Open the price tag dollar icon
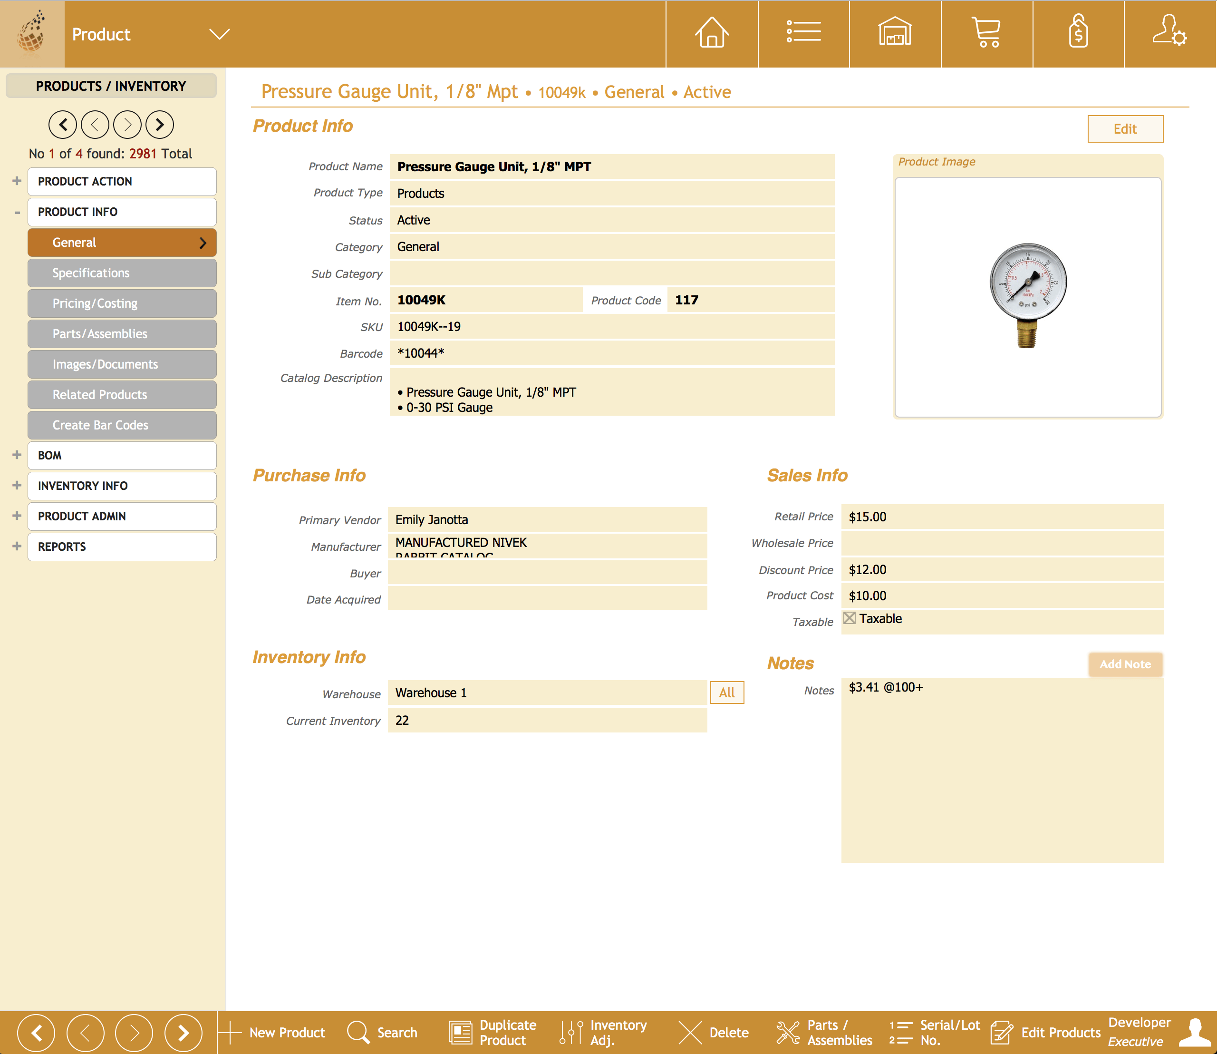This screenshot has height=1054, width=1217. (x=1078, y=32)
